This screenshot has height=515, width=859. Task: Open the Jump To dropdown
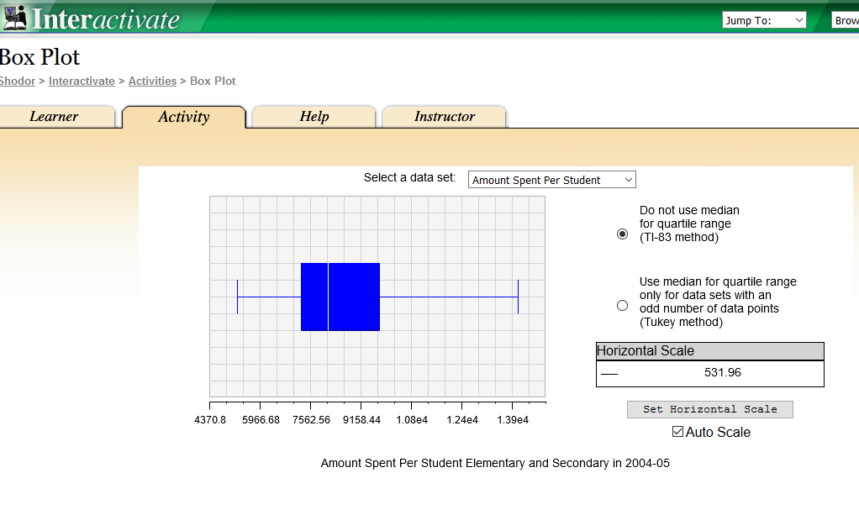[764, 20]
